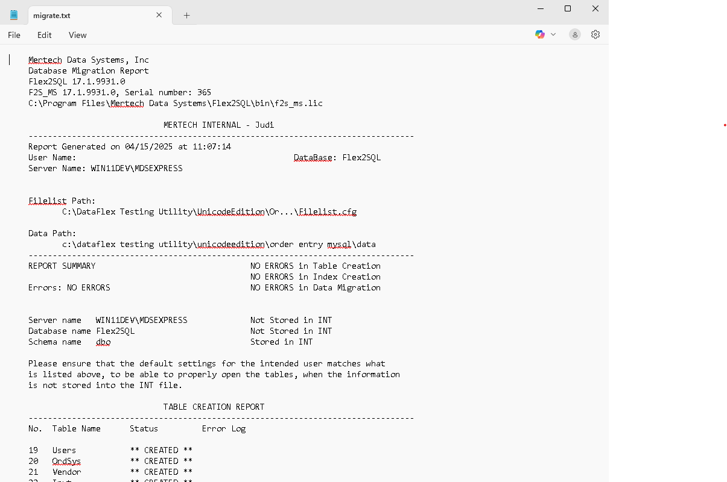Open the Edit menu

click(x=45, y=35)
